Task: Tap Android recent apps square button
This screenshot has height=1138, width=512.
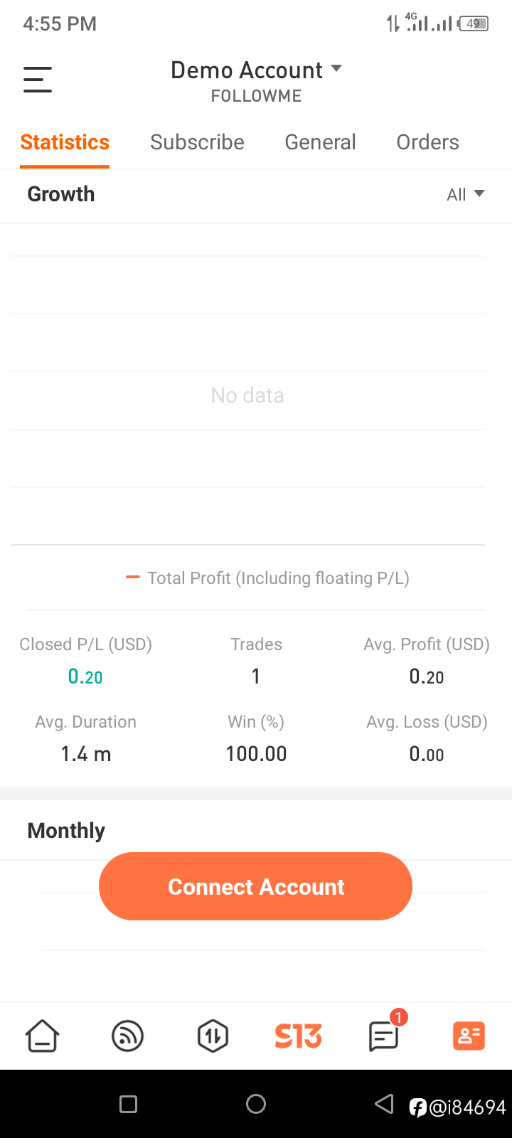Action: click(x=128, y=1104)
